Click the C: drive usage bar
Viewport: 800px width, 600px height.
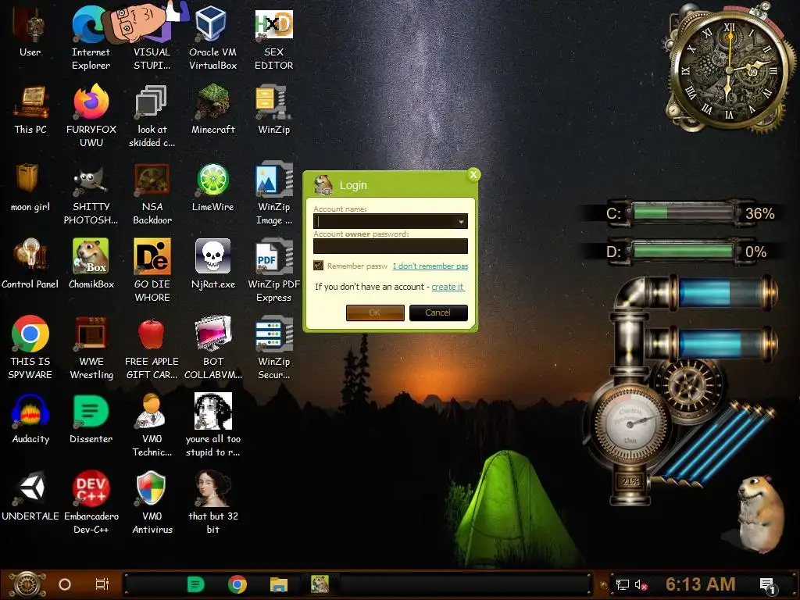click(682, 212)
